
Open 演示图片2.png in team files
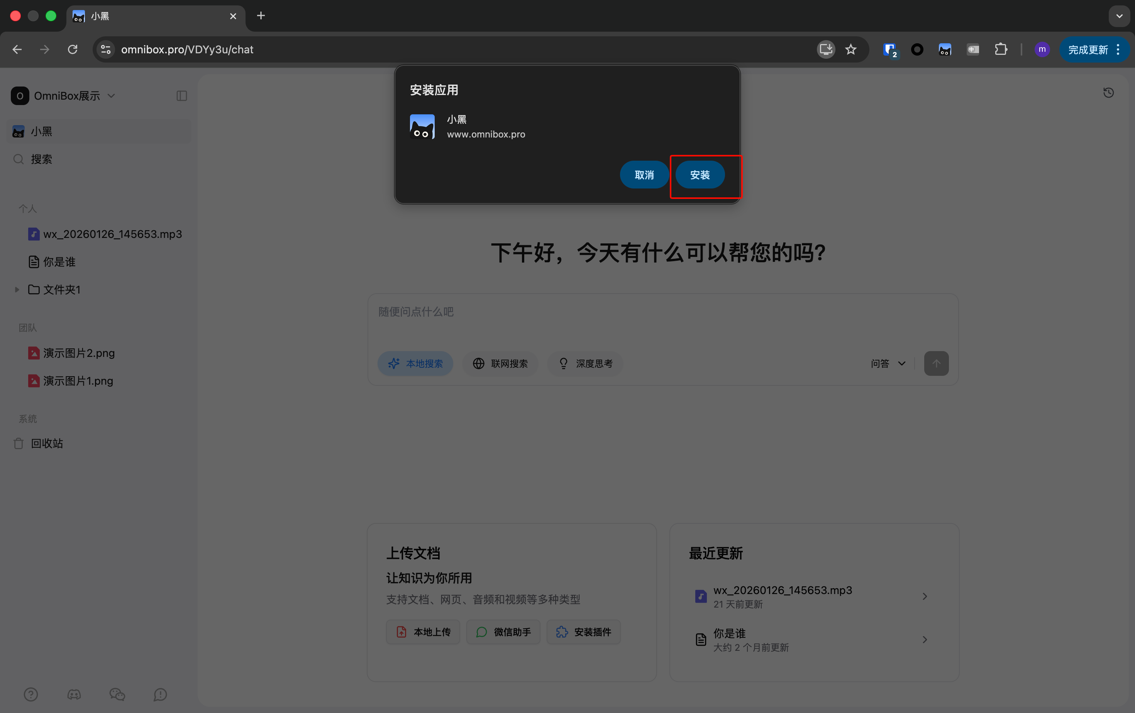(79, 353)
